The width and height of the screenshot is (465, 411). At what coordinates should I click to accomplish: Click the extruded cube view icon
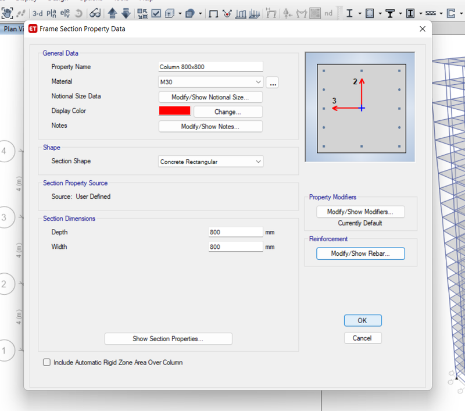click(x=170, y=13)
